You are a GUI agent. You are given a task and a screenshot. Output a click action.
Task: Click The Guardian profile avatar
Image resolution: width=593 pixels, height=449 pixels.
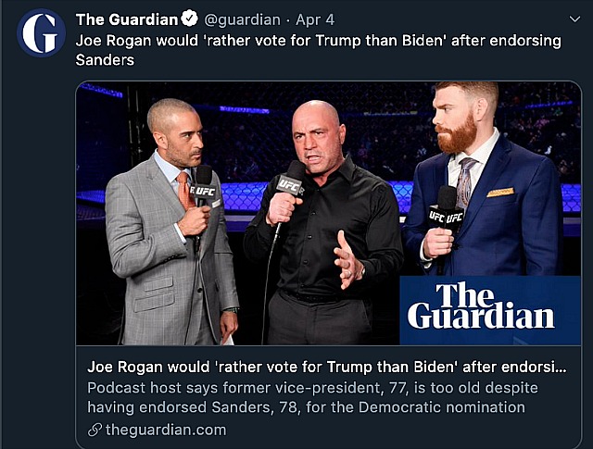click(41, 33)
